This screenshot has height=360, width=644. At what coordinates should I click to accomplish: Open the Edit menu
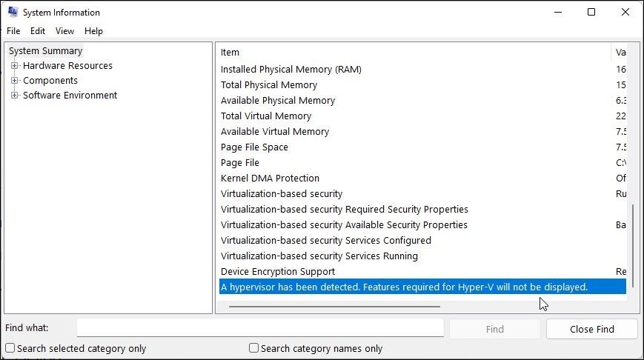38,31
